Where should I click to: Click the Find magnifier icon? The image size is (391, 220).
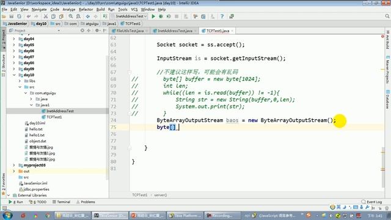(x=71, y=16)
